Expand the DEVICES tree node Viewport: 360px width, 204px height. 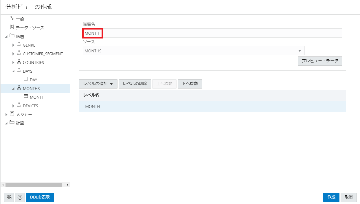(13, 106)
